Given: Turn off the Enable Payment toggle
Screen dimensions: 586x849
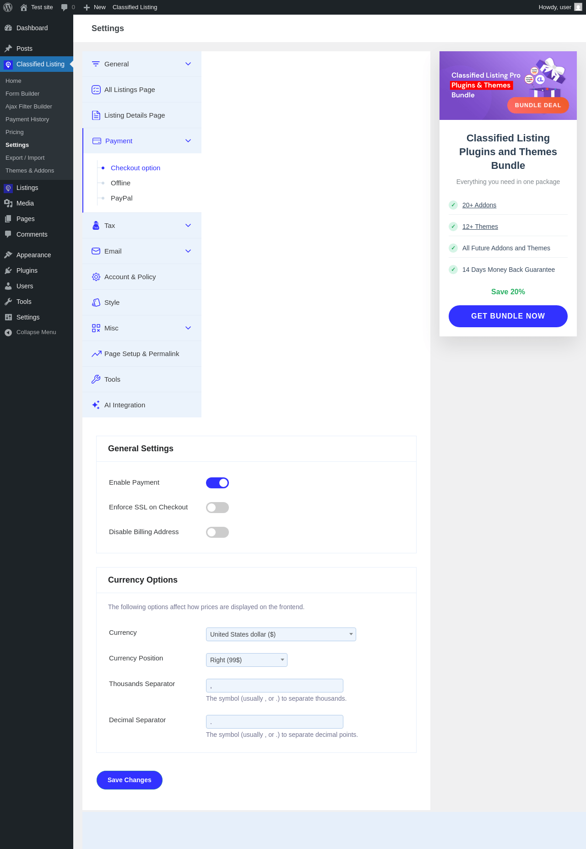Looking at the screenshot, I should coord(217,483).
